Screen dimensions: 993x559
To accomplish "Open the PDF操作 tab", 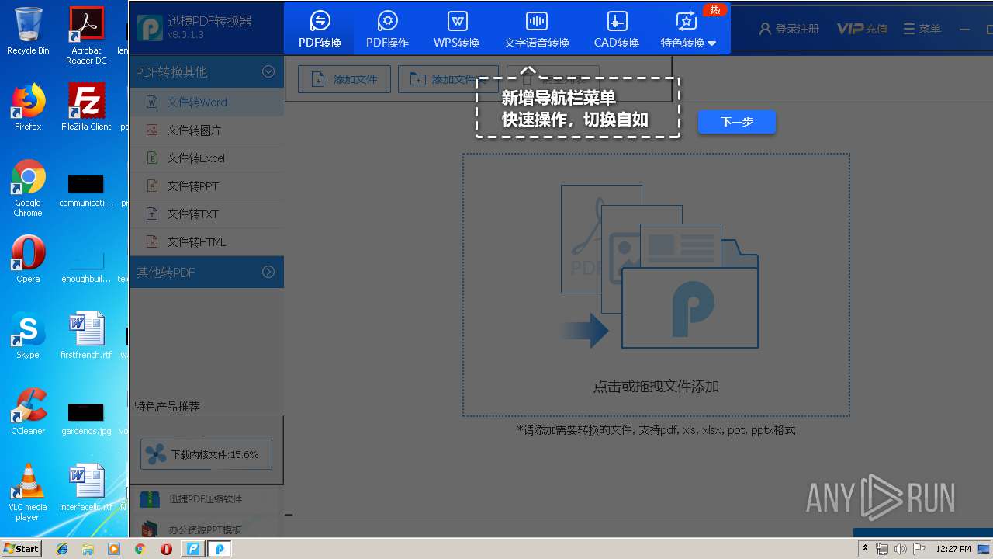I will pos(387,29).
